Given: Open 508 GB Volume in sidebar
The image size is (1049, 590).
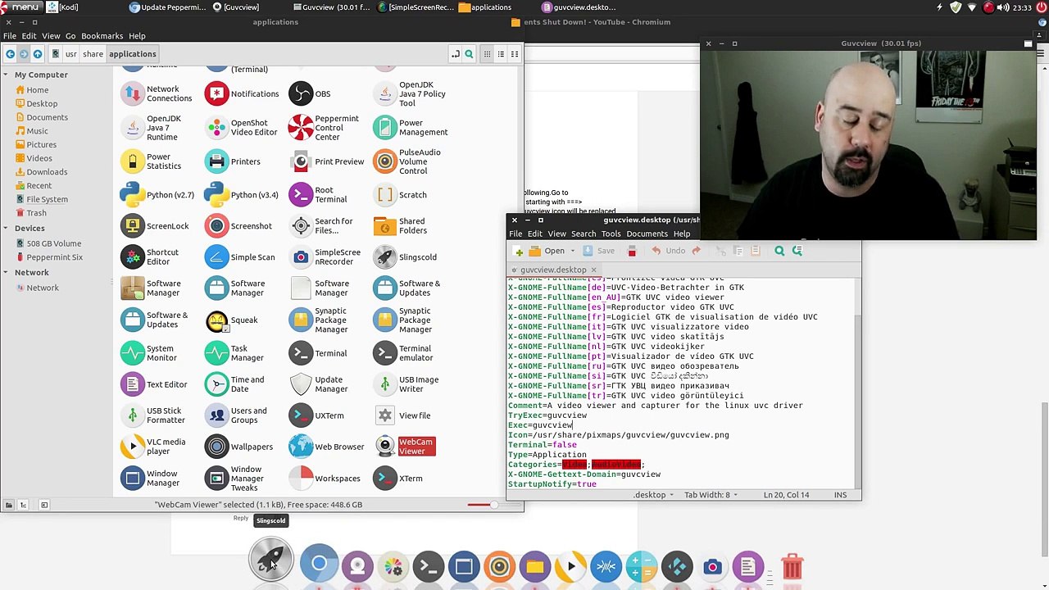Looking at the screenshot, I should pyautogui.click(x=53, y=243).
